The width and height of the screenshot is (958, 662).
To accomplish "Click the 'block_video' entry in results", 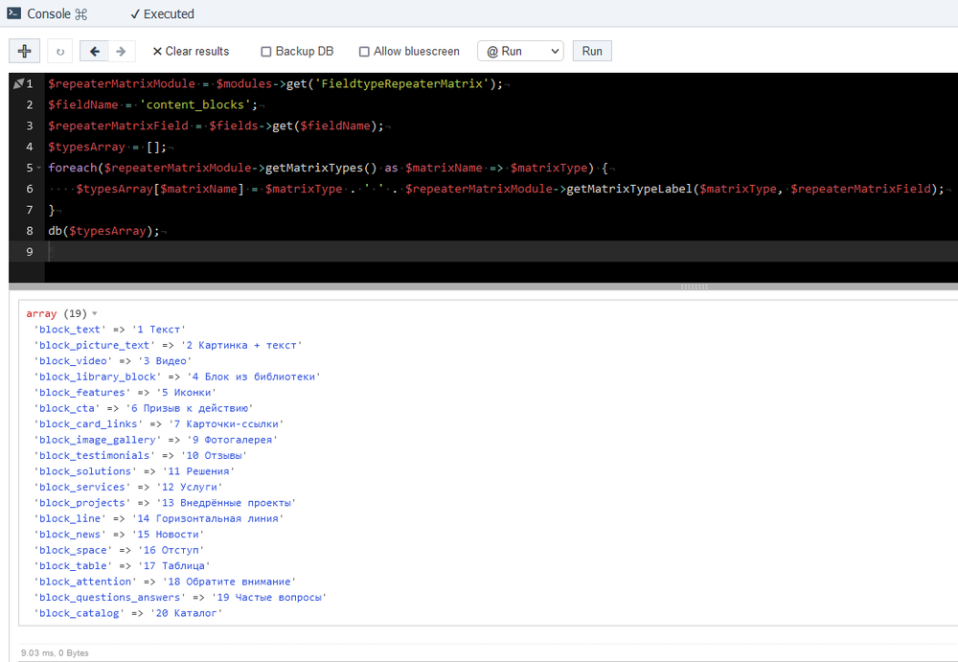I will pos(75,361).
